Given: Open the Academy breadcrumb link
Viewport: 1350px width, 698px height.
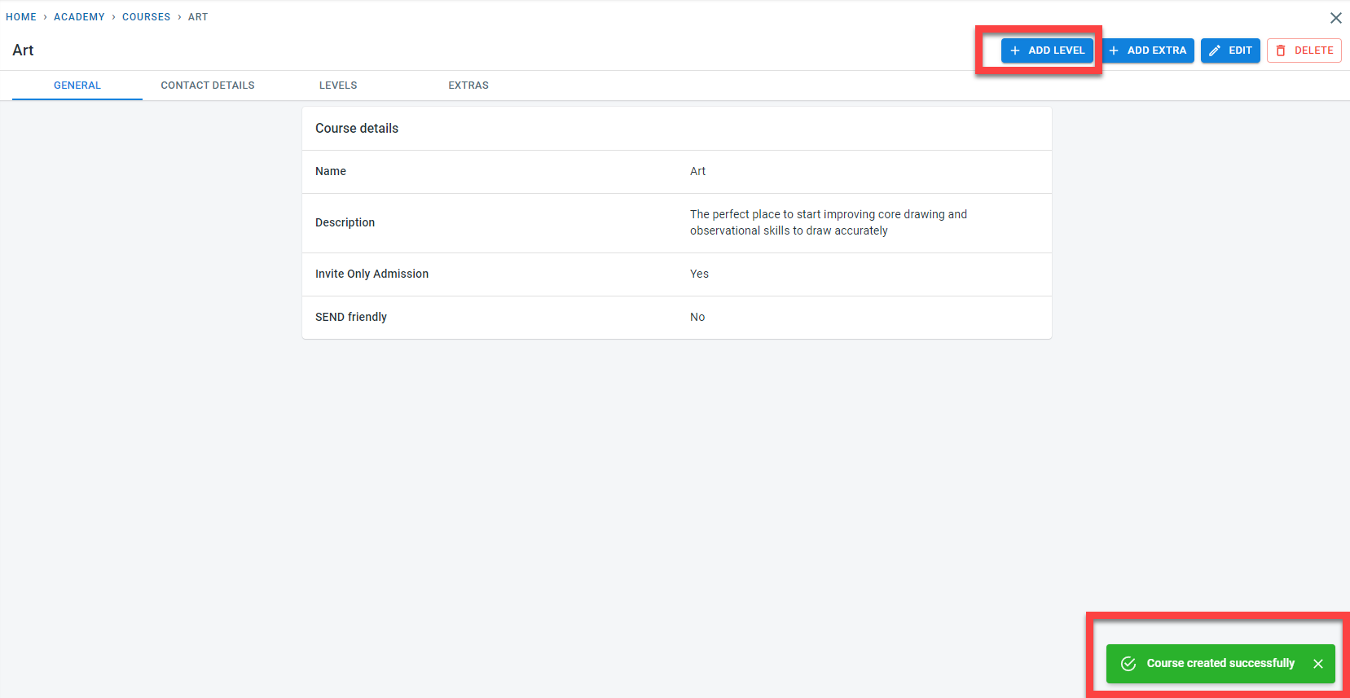Looking at the screenshot, I should pyautogui.click(x=79, y=17).
